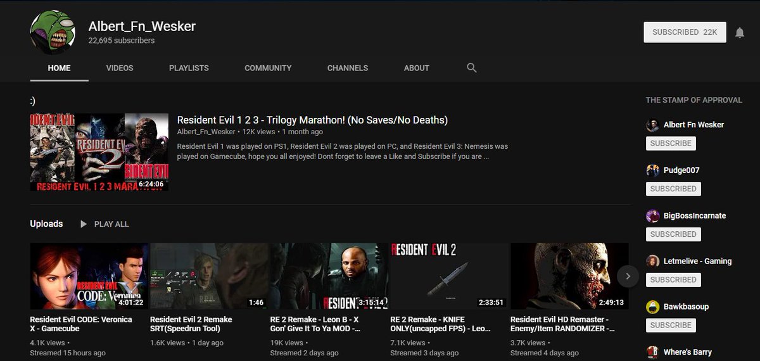The width and height of the screenshot is (760, 361).
Task: Play the Trilogy Marathon featured thumbnail
Action: 99,152
